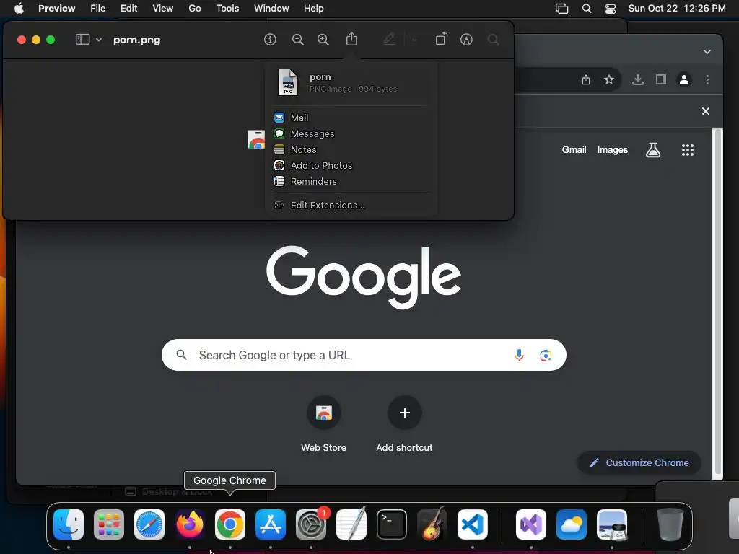This screenshot has height=554, width=739.
Task: Click the Highlight pen icon in Preview toolbar
Action: tap(389, 39)
